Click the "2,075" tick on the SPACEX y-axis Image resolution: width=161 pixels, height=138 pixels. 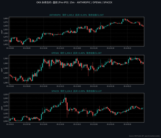pos(5,117)
